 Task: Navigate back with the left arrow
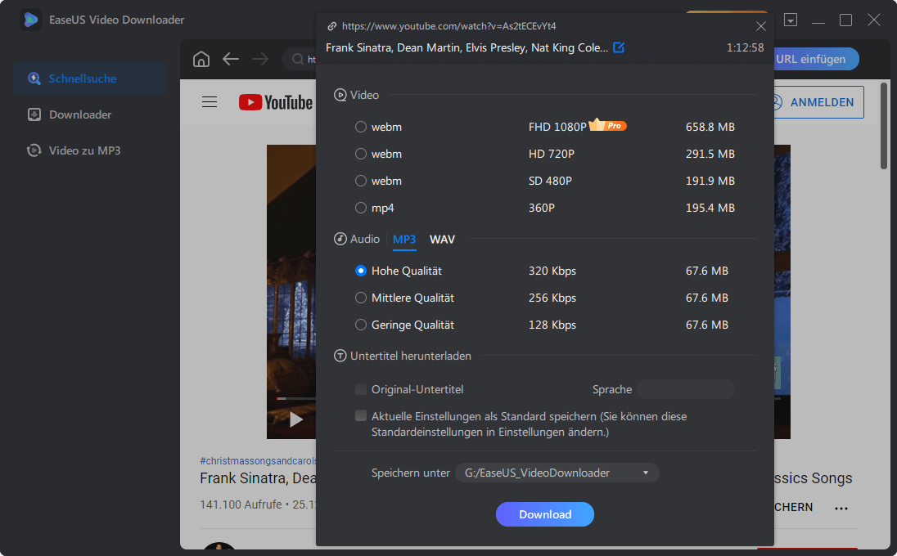[231, 59]
